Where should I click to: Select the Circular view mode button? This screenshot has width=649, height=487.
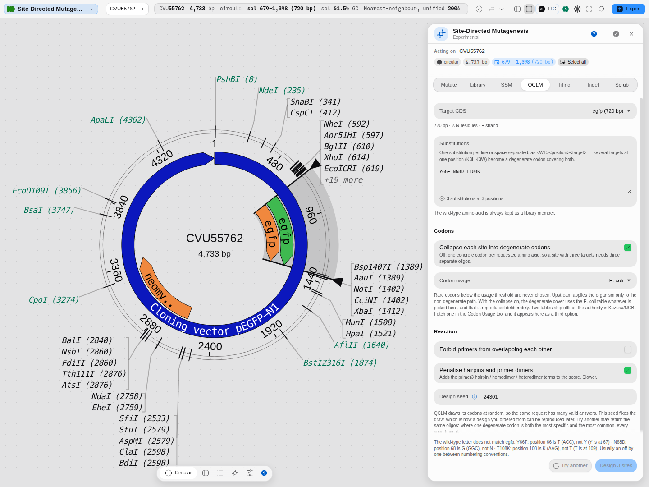pos(178,473)
